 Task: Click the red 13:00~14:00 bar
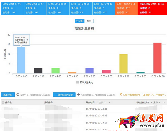coord(158,58)
